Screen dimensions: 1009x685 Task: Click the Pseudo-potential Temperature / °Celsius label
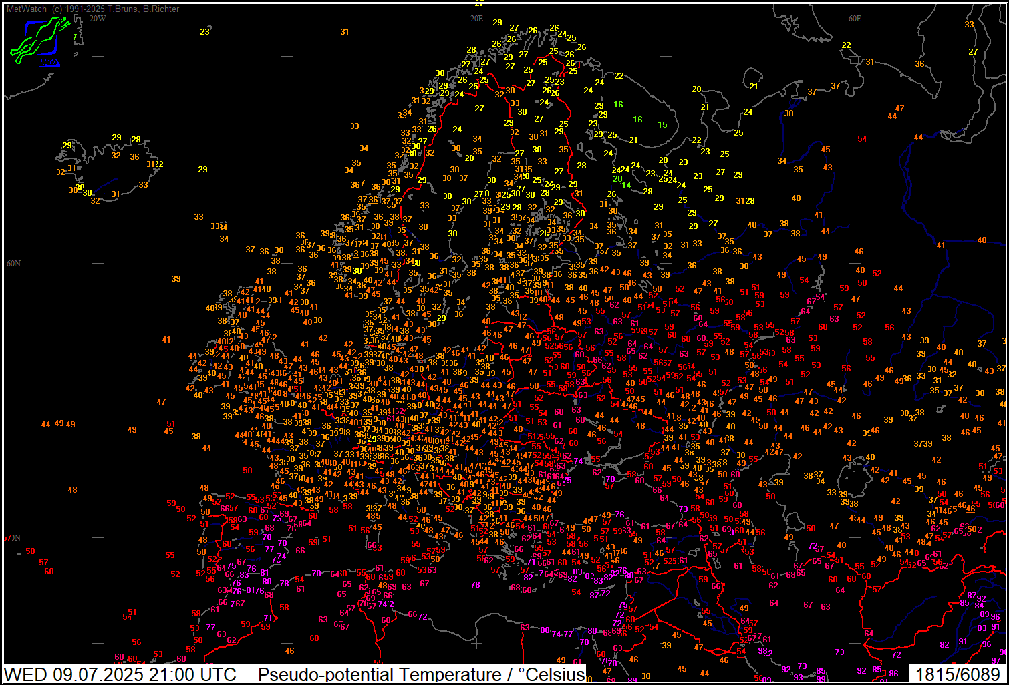click(x=421, y=674)
